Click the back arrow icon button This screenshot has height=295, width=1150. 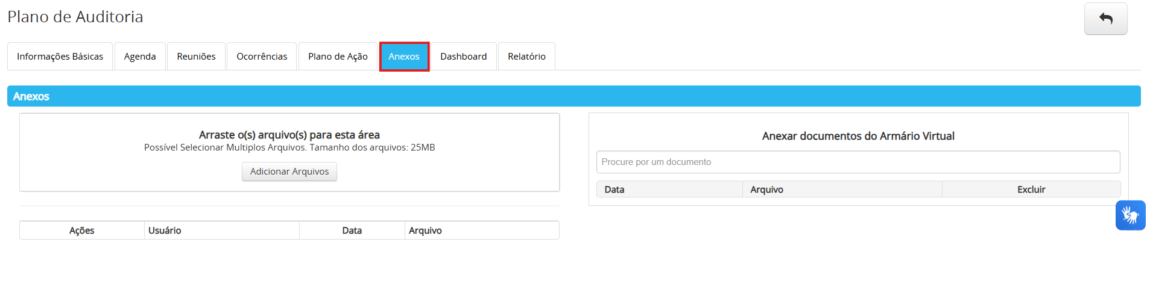tap(1105, 19)
